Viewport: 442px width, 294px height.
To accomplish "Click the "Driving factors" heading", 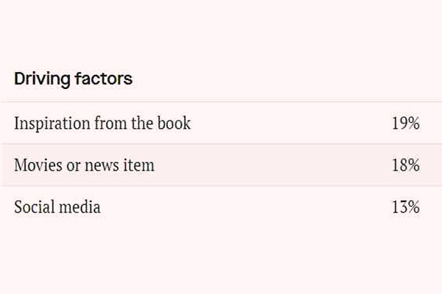I will (73, 79).
